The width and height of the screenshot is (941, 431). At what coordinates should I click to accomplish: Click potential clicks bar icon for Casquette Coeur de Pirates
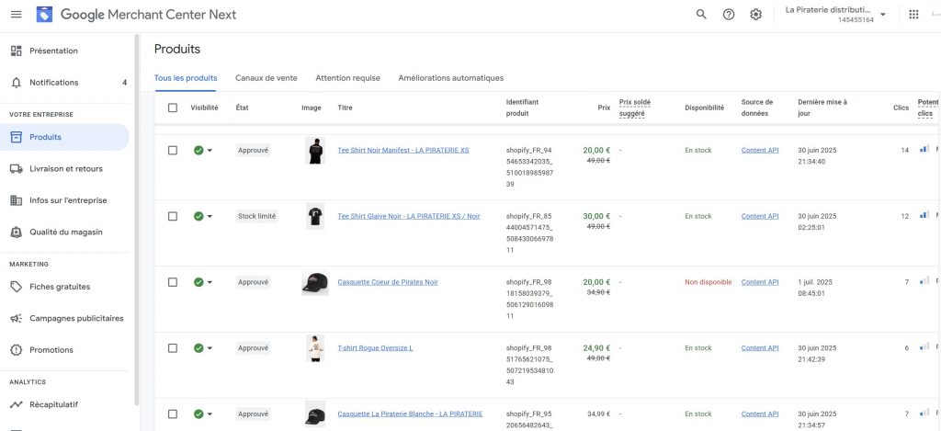[x=924, y=280]
